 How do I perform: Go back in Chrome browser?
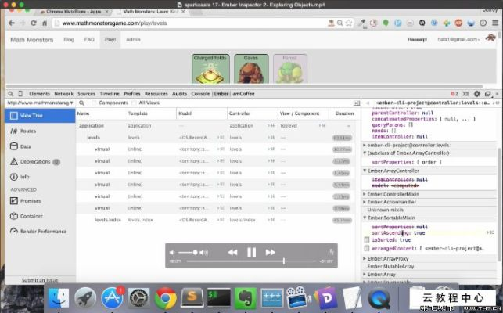coord(12,23)
